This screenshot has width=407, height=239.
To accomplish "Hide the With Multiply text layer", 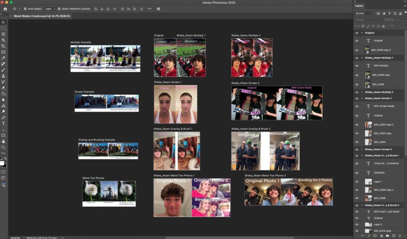I will (x=357, y=66).
